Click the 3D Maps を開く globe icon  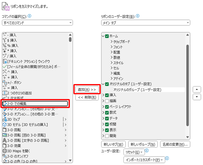pos(5,151)
